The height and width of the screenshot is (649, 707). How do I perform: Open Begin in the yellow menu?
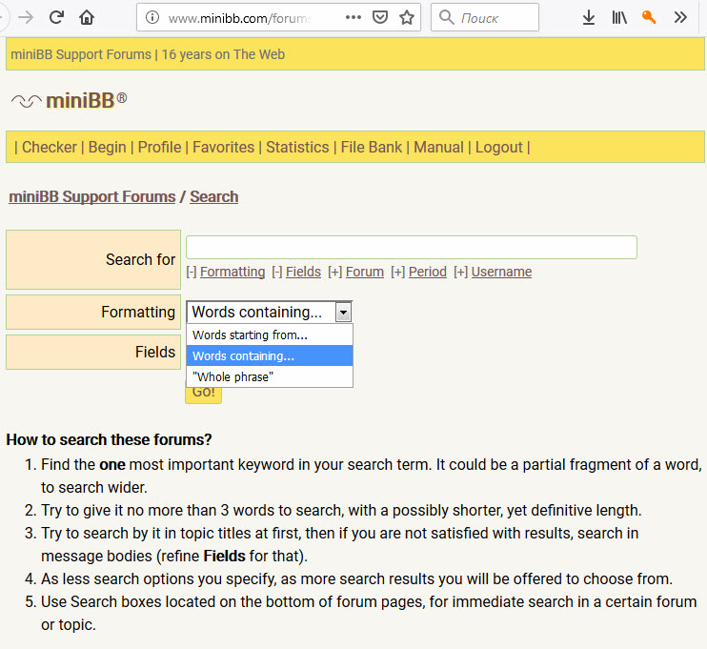[x=108, y=147]
